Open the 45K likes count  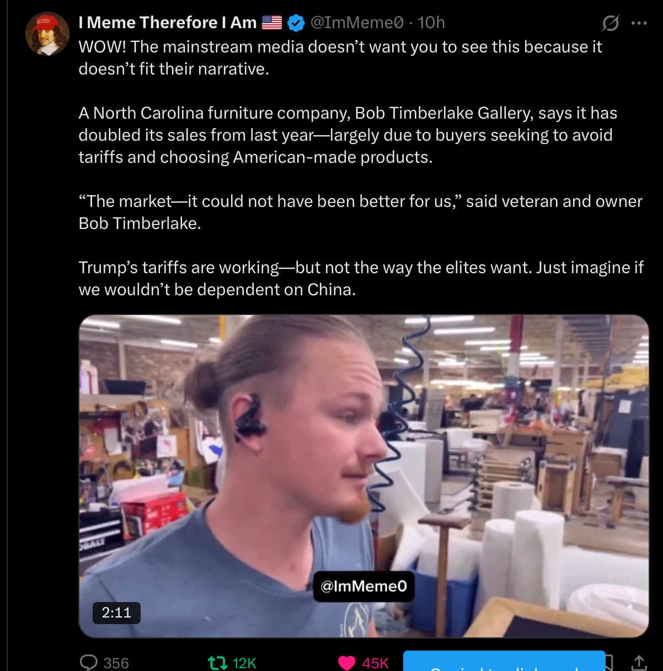pos(376,663)
